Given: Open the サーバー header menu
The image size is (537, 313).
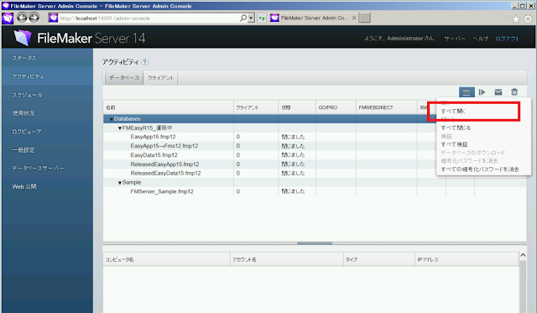Looking at the screenshot, I should (455, 39).
